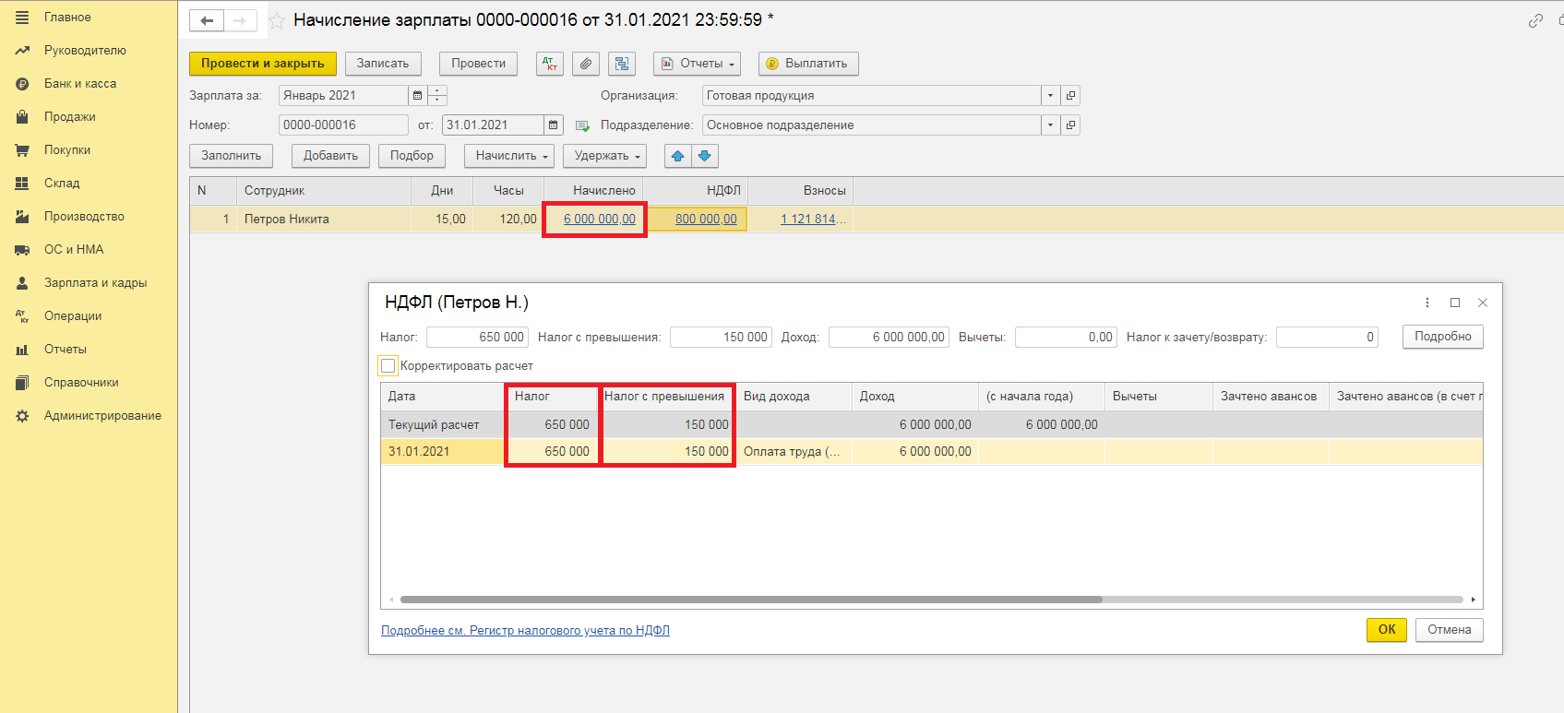Image resolution: width=1564 pixels, height=713 pixels.
Task: Click the Отчеты bar chart icon in sidebar
Action: click(x=22, y=350)
